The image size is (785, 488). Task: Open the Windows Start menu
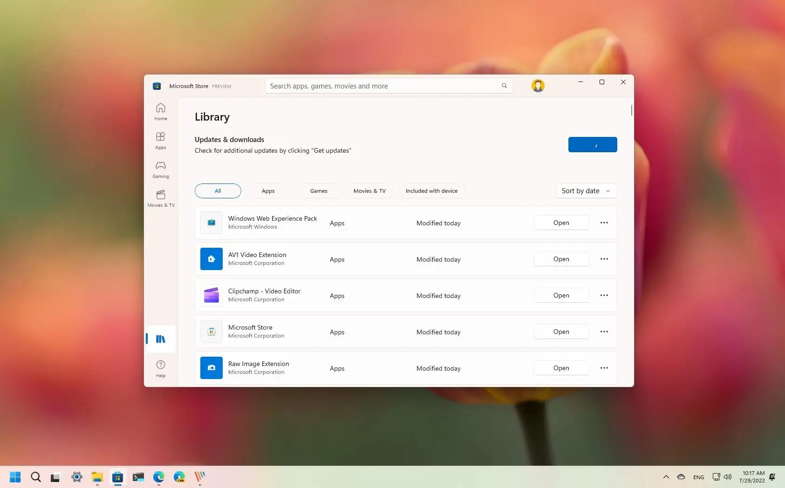(15, 477)
